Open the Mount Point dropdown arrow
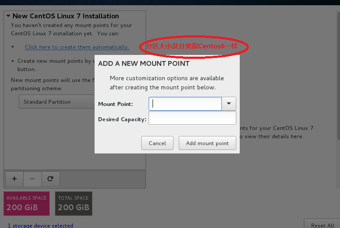The width and height of the screenshot is (340, 228). pos(229,104)
